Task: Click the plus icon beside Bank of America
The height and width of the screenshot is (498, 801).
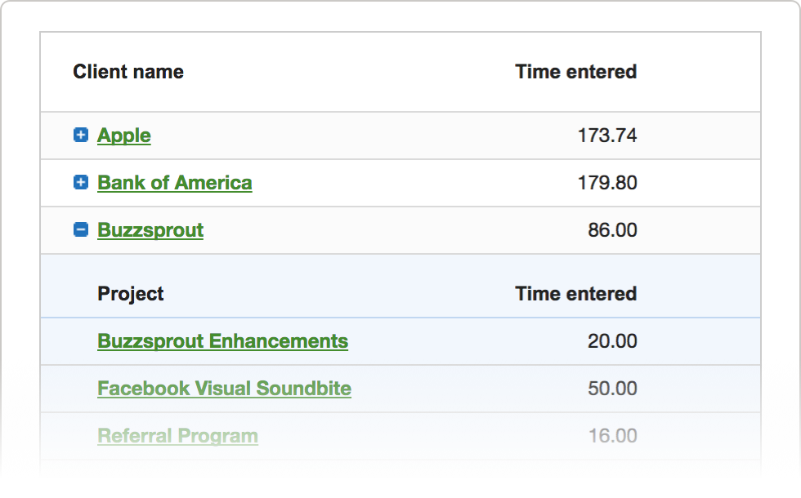Action: pos(81,183)
